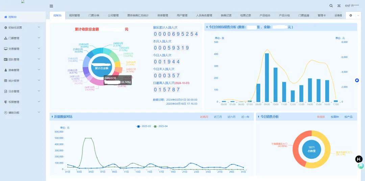Click the hamburger menu collapse icon
The width and height of the screenshot is (365, 181).
coord(51,6)
